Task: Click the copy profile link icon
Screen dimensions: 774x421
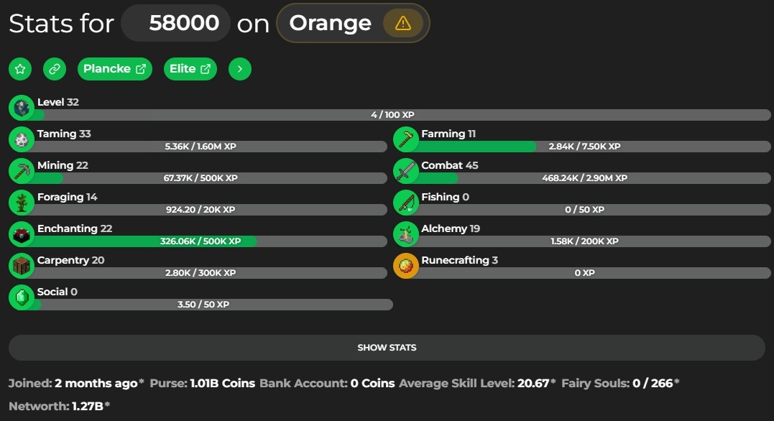Action: [55, 68]
